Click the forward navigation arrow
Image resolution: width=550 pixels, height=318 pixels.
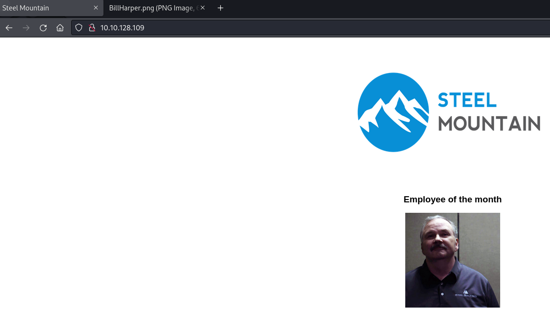(26, 27)
